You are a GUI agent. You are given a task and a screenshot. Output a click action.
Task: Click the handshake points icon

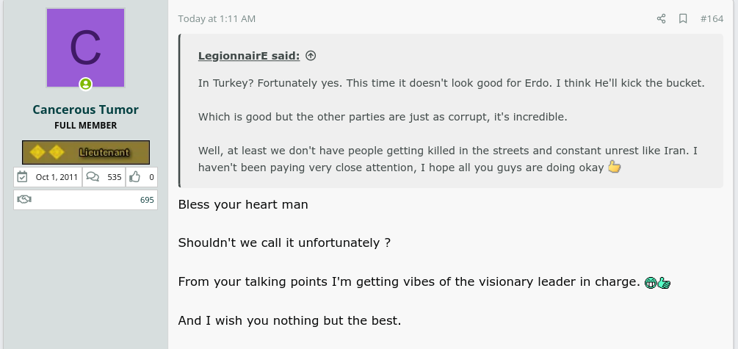24,200
